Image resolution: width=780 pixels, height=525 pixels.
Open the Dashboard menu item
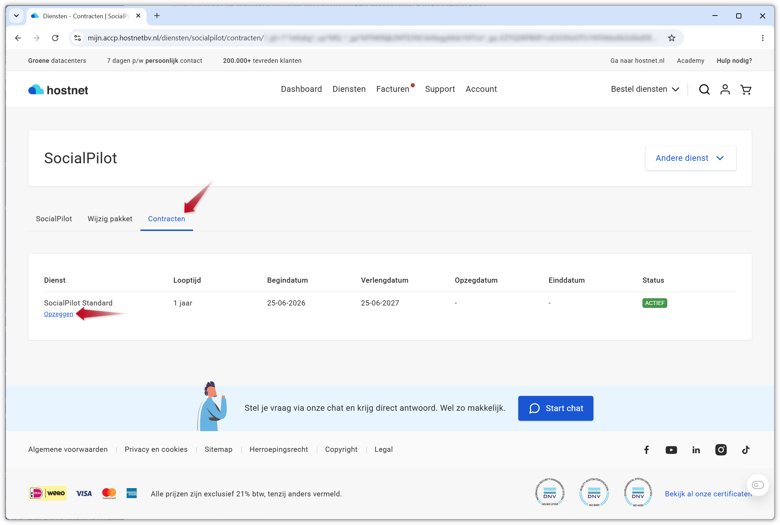tap(301, 89)
